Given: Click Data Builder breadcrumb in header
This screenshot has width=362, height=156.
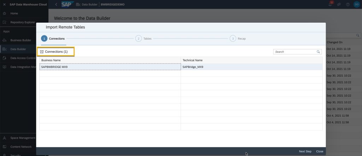Looking at the screenshot, I should click(87, 4).
